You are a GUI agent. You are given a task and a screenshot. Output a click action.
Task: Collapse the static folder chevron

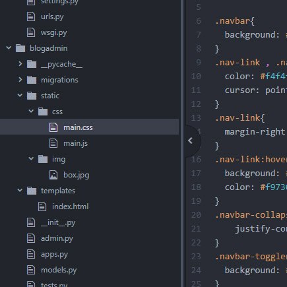click(x=20, y=95)
